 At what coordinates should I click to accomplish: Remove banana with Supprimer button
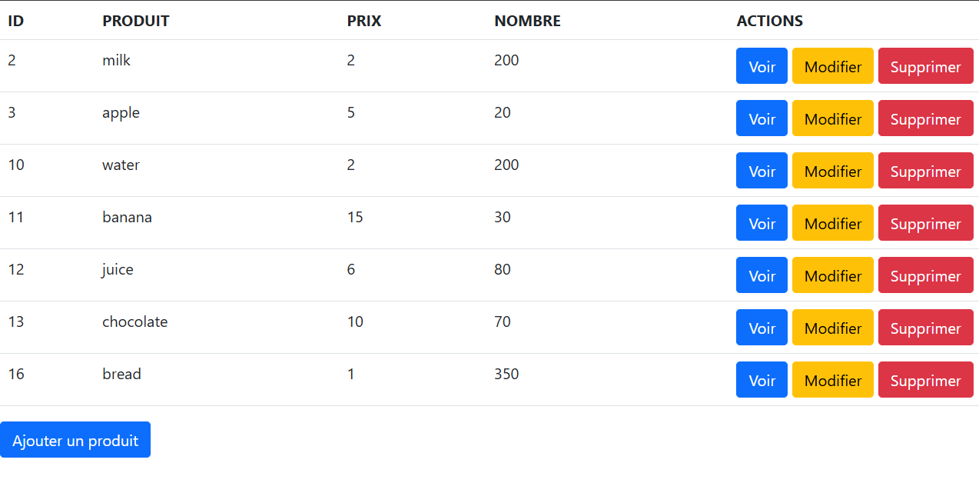pos(925,223)
